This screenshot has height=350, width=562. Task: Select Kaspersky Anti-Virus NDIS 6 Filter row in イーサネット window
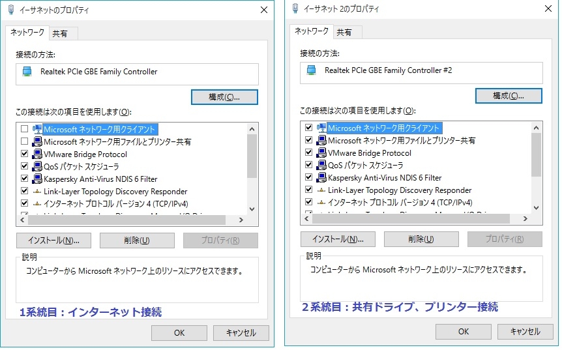(x=100, y=179)
